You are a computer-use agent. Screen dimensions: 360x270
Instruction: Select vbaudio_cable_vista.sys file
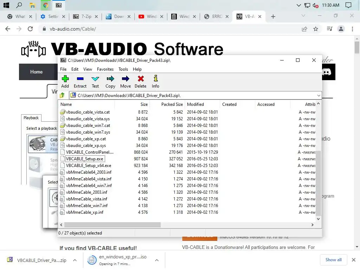pos(88,119)
